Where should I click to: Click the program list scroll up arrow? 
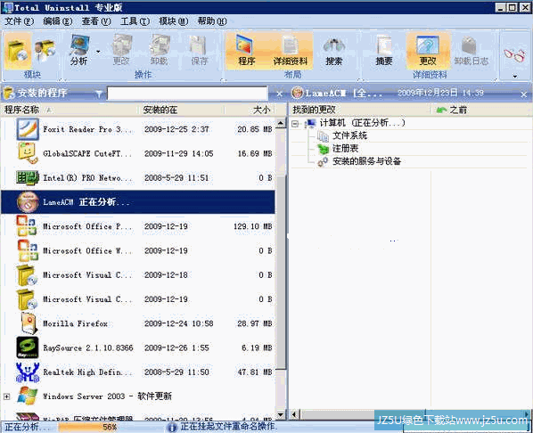point(281,123)
